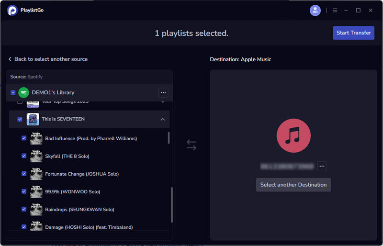Click the PlaylistGo logo icon
383x246 pixels.
[x=12, y=10]
